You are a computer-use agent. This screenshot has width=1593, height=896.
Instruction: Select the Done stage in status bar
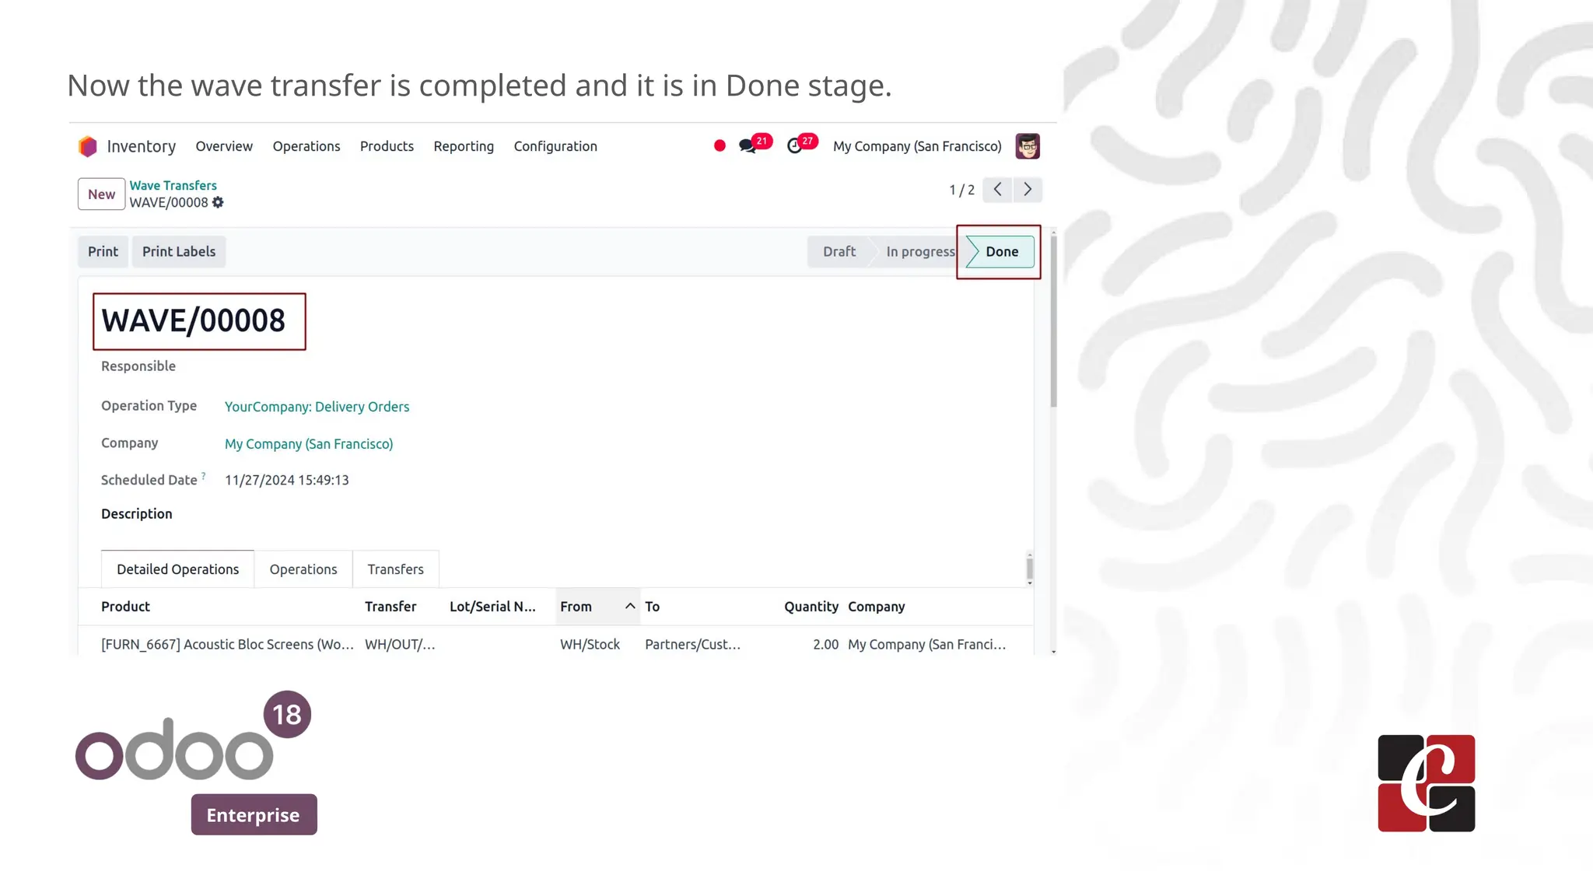[x=1001, y=252]
